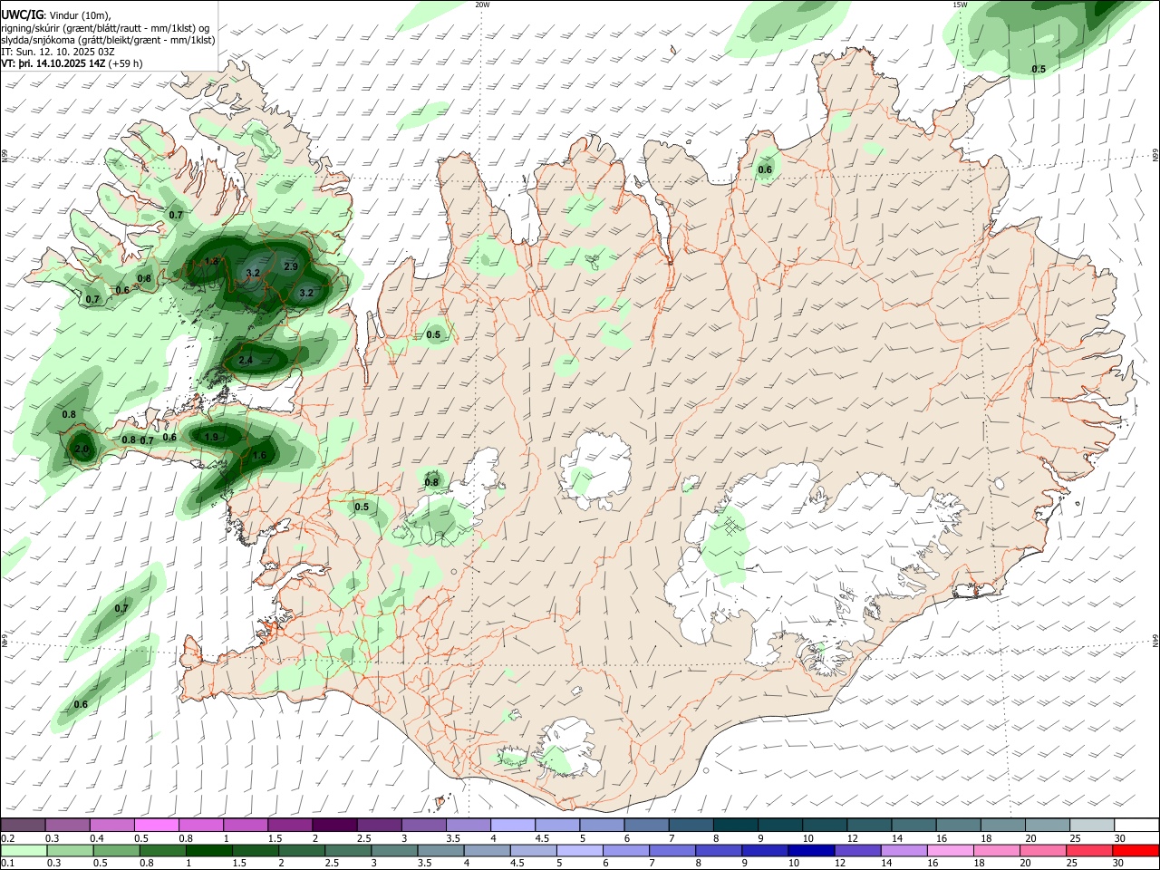Click the '15W' longitude label
Viewport: 1160px width, 870px height.
(960, 5)
